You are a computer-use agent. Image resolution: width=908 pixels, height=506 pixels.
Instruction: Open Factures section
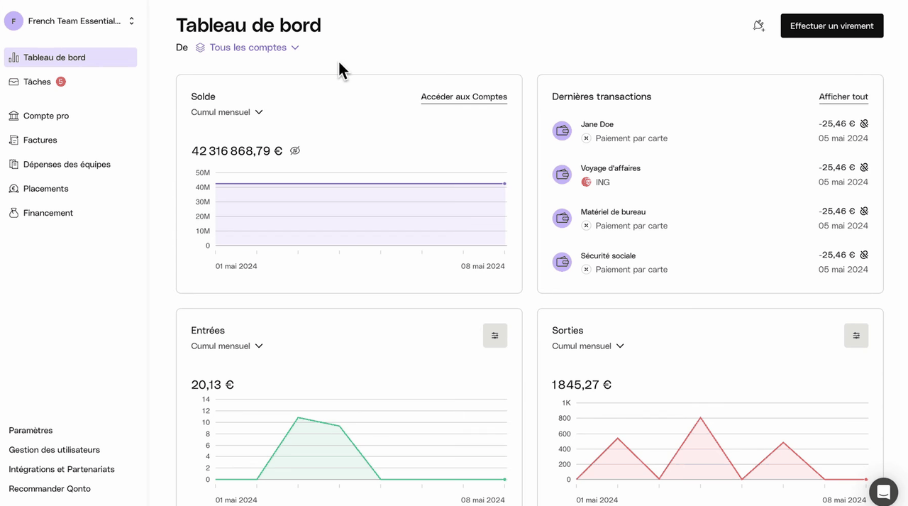[x=70, y=140]
